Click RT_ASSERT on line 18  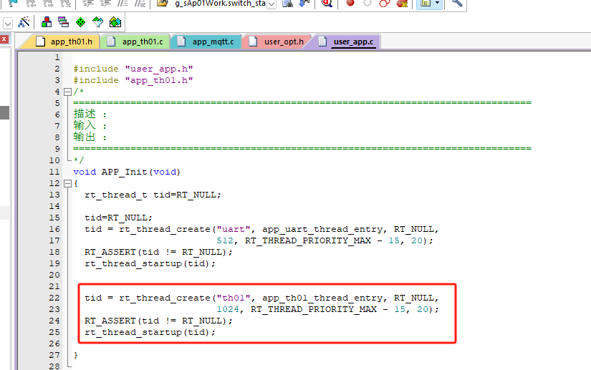point(110,252)
